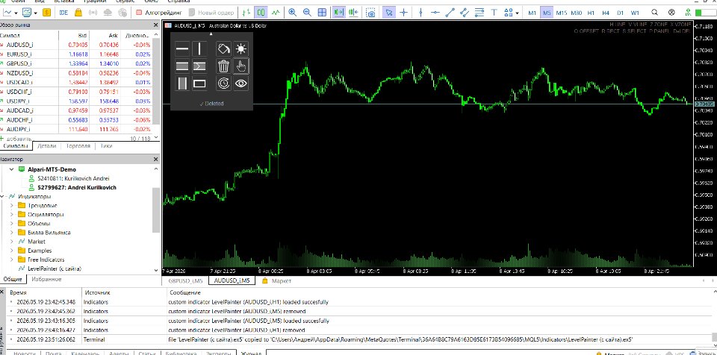Switch timeframe to M15
Screen dimensions: 717x355
[562, 13]
